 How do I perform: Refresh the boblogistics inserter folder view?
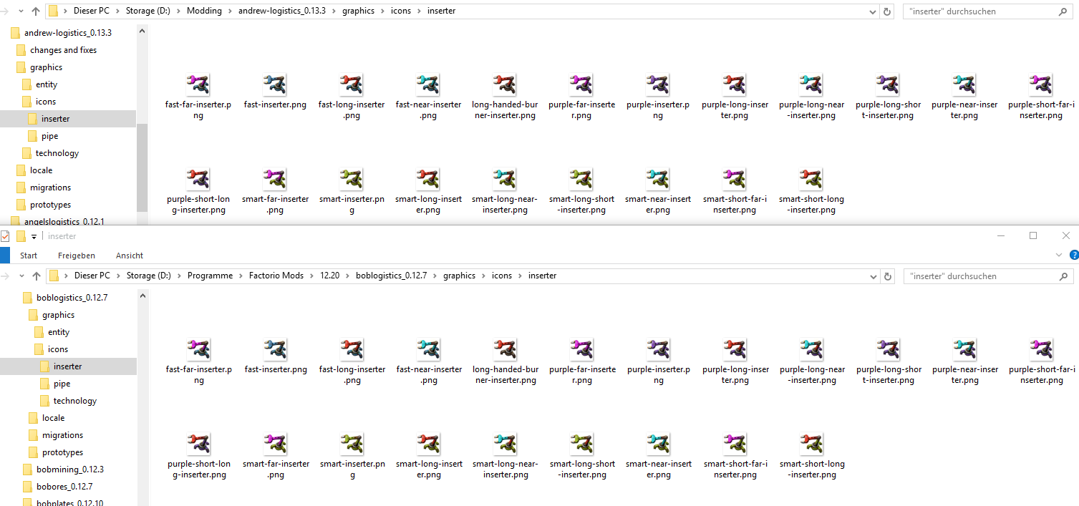(x=888, y=276)
